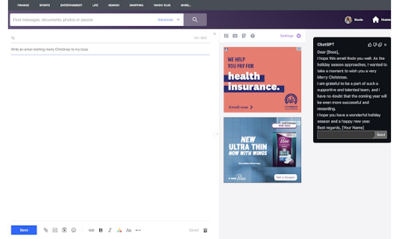The image size is (399, 239).
Task: Open Kevin's profile avatar
Action: [348, 20]
